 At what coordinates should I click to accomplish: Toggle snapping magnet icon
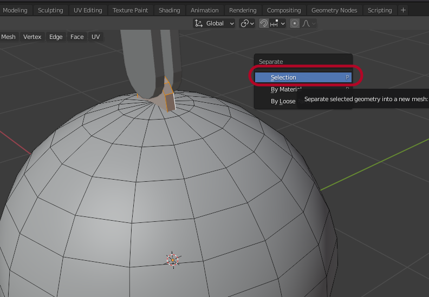[x=263, y=23]
